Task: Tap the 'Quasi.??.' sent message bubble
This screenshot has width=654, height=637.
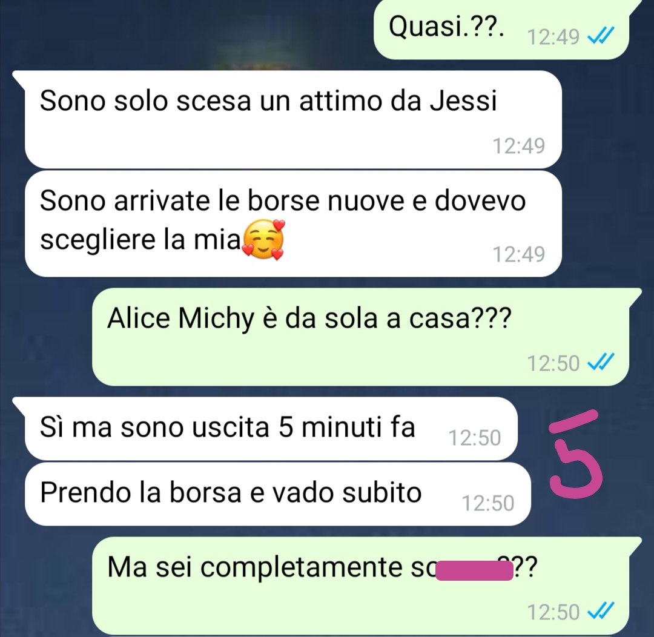Action: click(x=501, y=30)
